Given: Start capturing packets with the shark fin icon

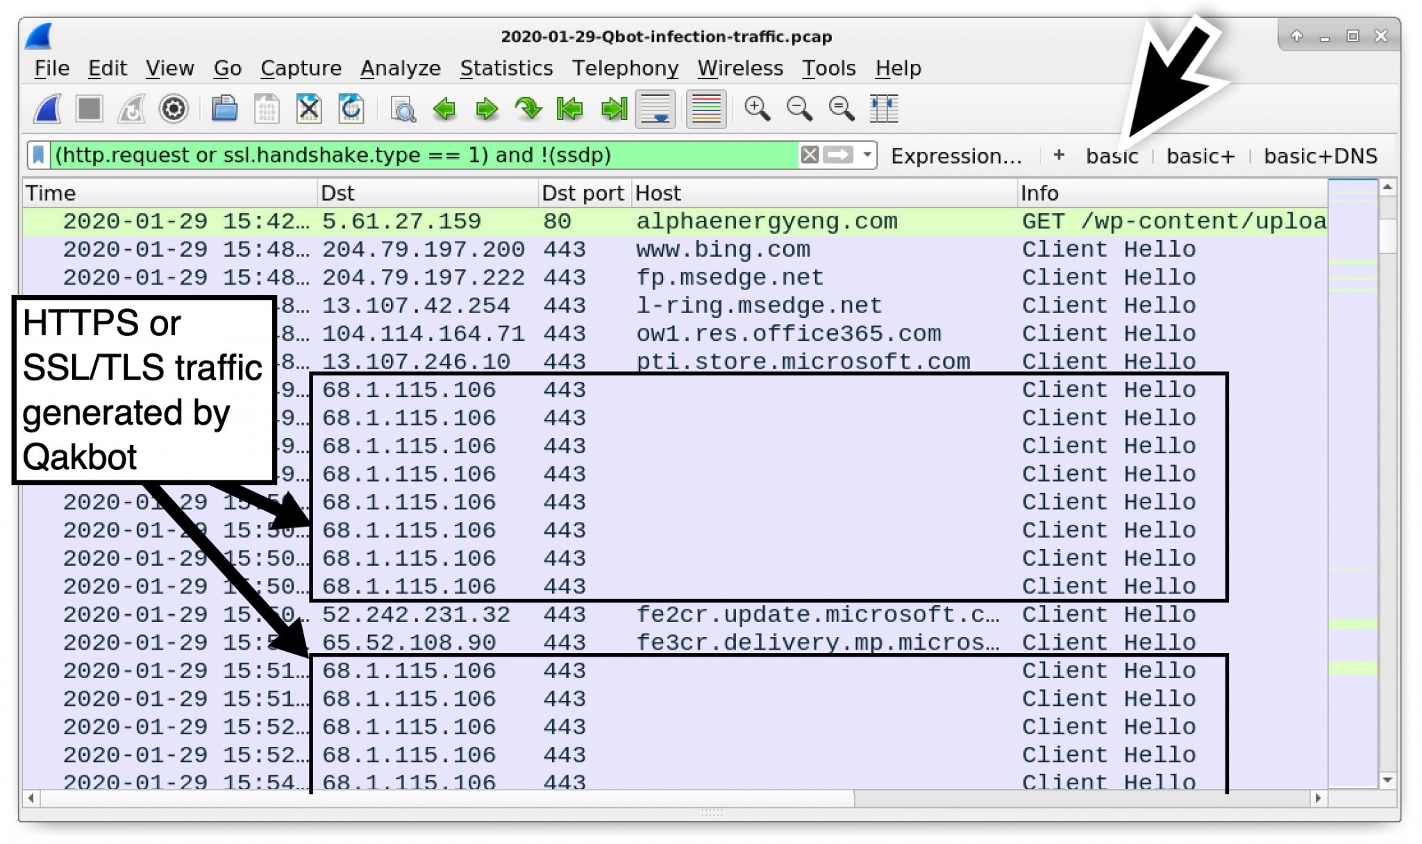Looking at the screenshot, I should pyautogui.click(x=48, y=109).
